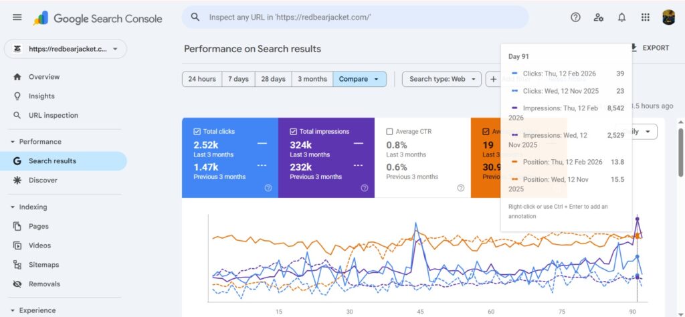The height and width of the screenshot is (317, 685).
Task: Select the 28 days date range tab
Action: (273, 79)
